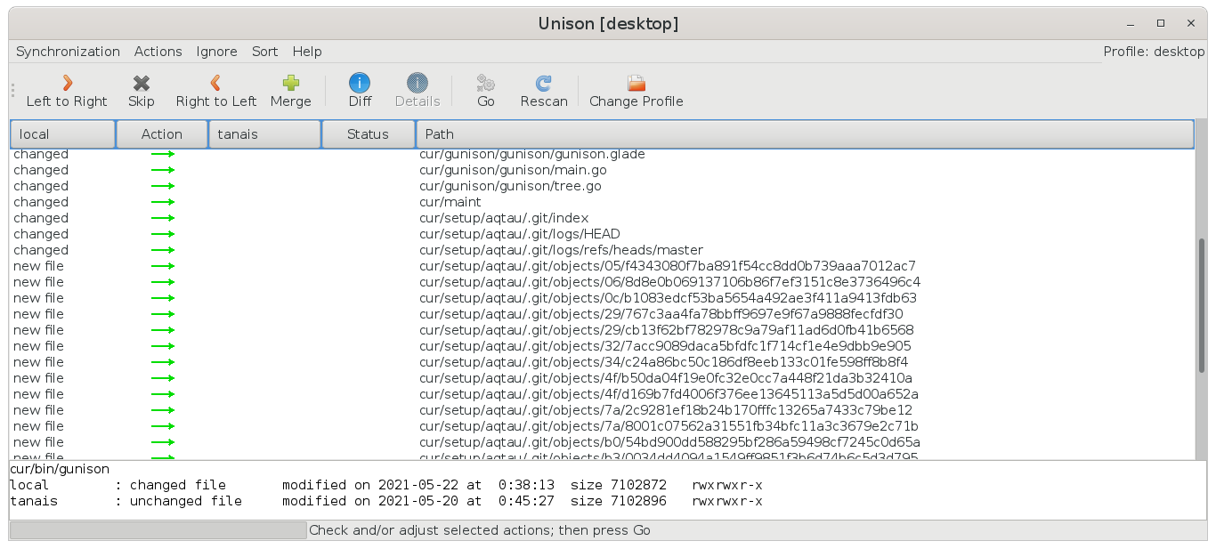Click the Status column header
This screenshot has height=549, width=1216.
tap(369, 134)
